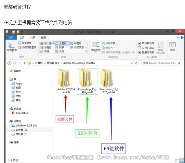This screenshot has width=185, height=163.
Task: Click 计算机 in the address bar
Action: [39, 63]
